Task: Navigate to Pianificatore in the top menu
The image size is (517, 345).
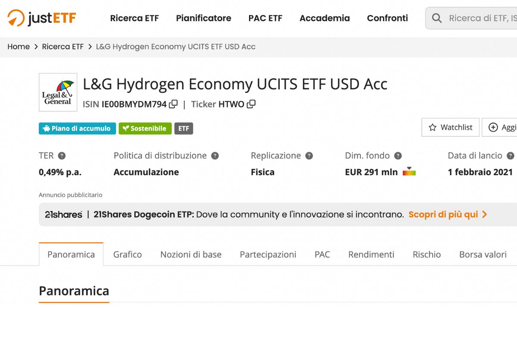Action: (203, 18)
